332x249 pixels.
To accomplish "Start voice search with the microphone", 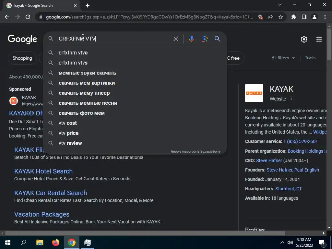I will [x=191, y=39].
